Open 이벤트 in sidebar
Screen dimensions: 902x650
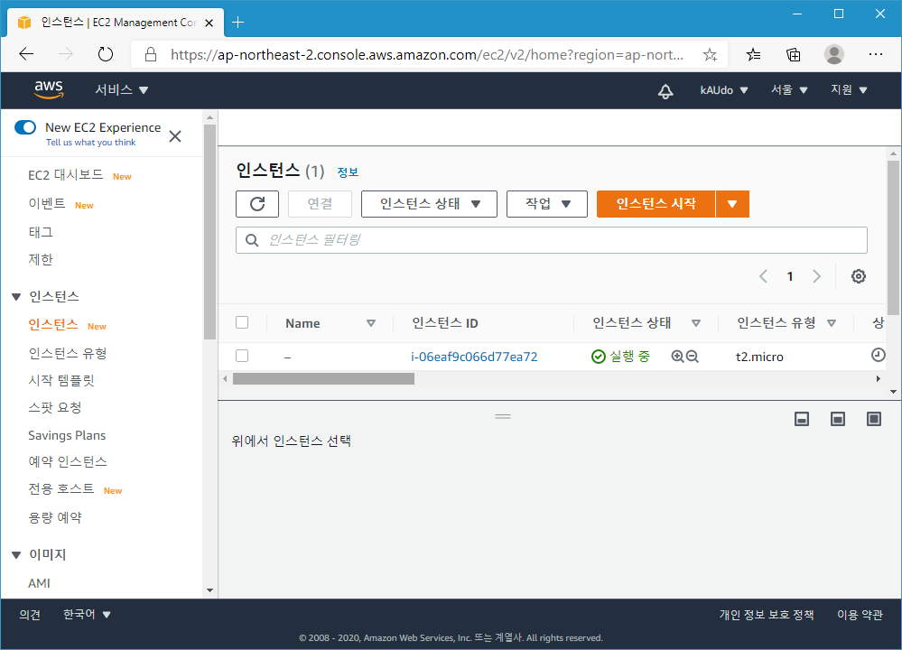tap(47, 204)
